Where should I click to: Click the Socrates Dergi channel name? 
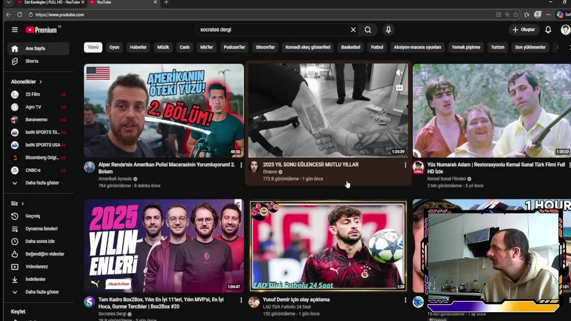pyautogui.click(x=112, y=314)
